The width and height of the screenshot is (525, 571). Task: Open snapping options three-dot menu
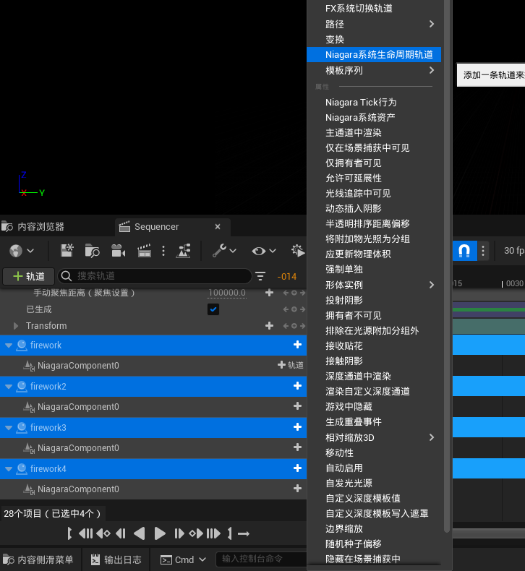pos(483,251)
